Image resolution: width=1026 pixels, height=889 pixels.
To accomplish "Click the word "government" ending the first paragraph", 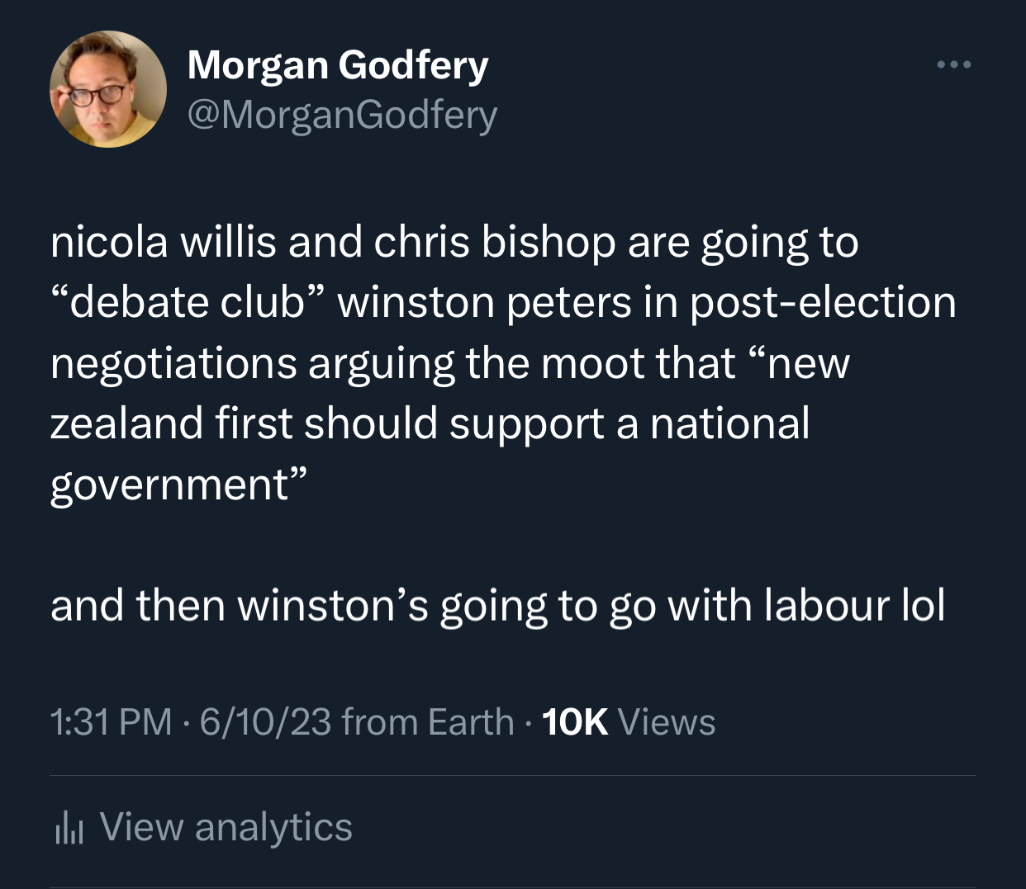I will (x=169, y=485).
